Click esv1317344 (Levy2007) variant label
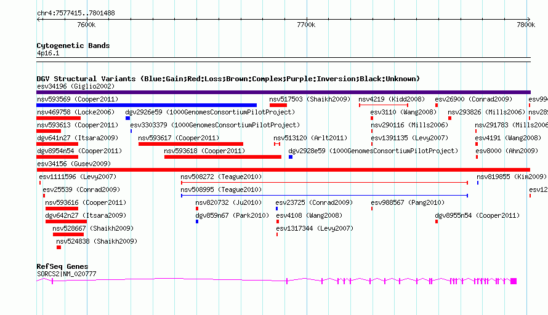Viewport: 548px width, 315px height. click(x=315, y=228)
